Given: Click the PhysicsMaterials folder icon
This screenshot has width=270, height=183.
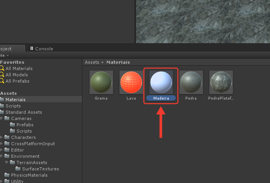Looking at the screenshot, I should point(7,175).
